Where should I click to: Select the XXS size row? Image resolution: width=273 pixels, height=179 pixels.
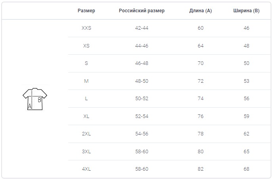[x=169, y=28]
